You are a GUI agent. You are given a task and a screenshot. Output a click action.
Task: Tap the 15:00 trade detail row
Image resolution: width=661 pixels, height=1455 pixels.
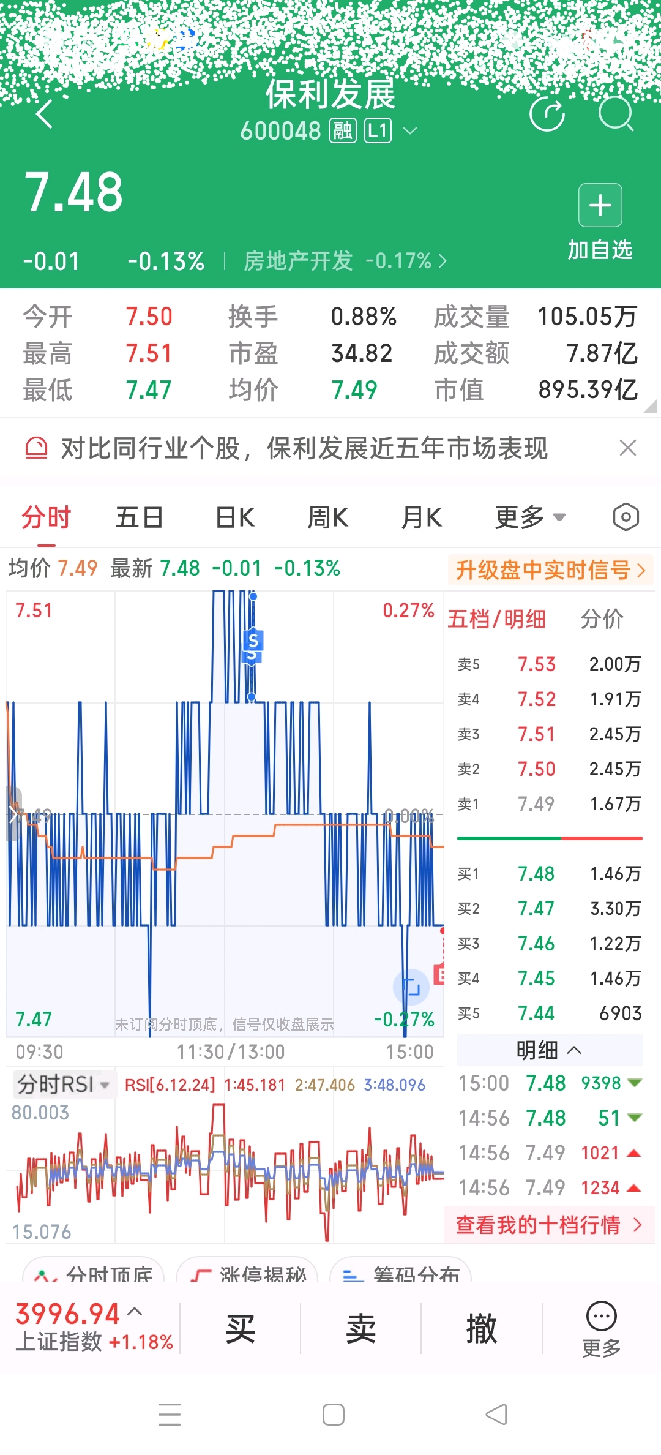550,1083
